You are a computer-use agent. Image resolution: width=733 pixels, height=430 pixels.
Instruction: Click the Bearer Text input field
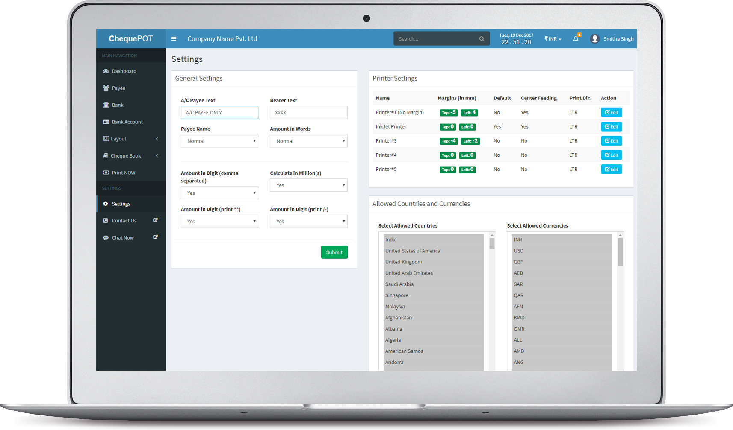coord(309,113)
